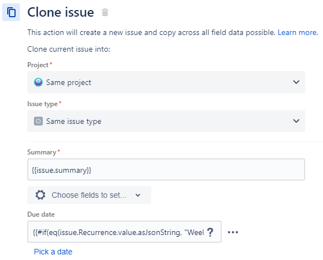Expand the Project dropdown chevron

coord(296,82)
